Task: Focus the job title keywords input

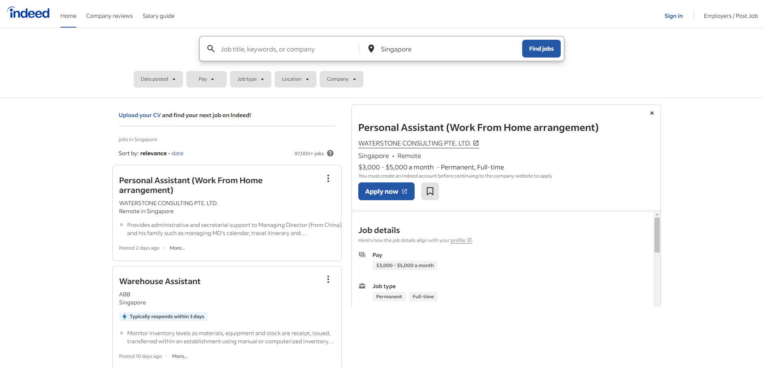Action: [287, 49]
